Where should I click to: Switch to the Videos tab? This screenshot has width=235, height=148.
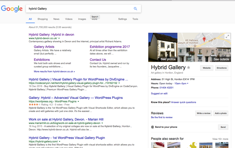[69, 19]
